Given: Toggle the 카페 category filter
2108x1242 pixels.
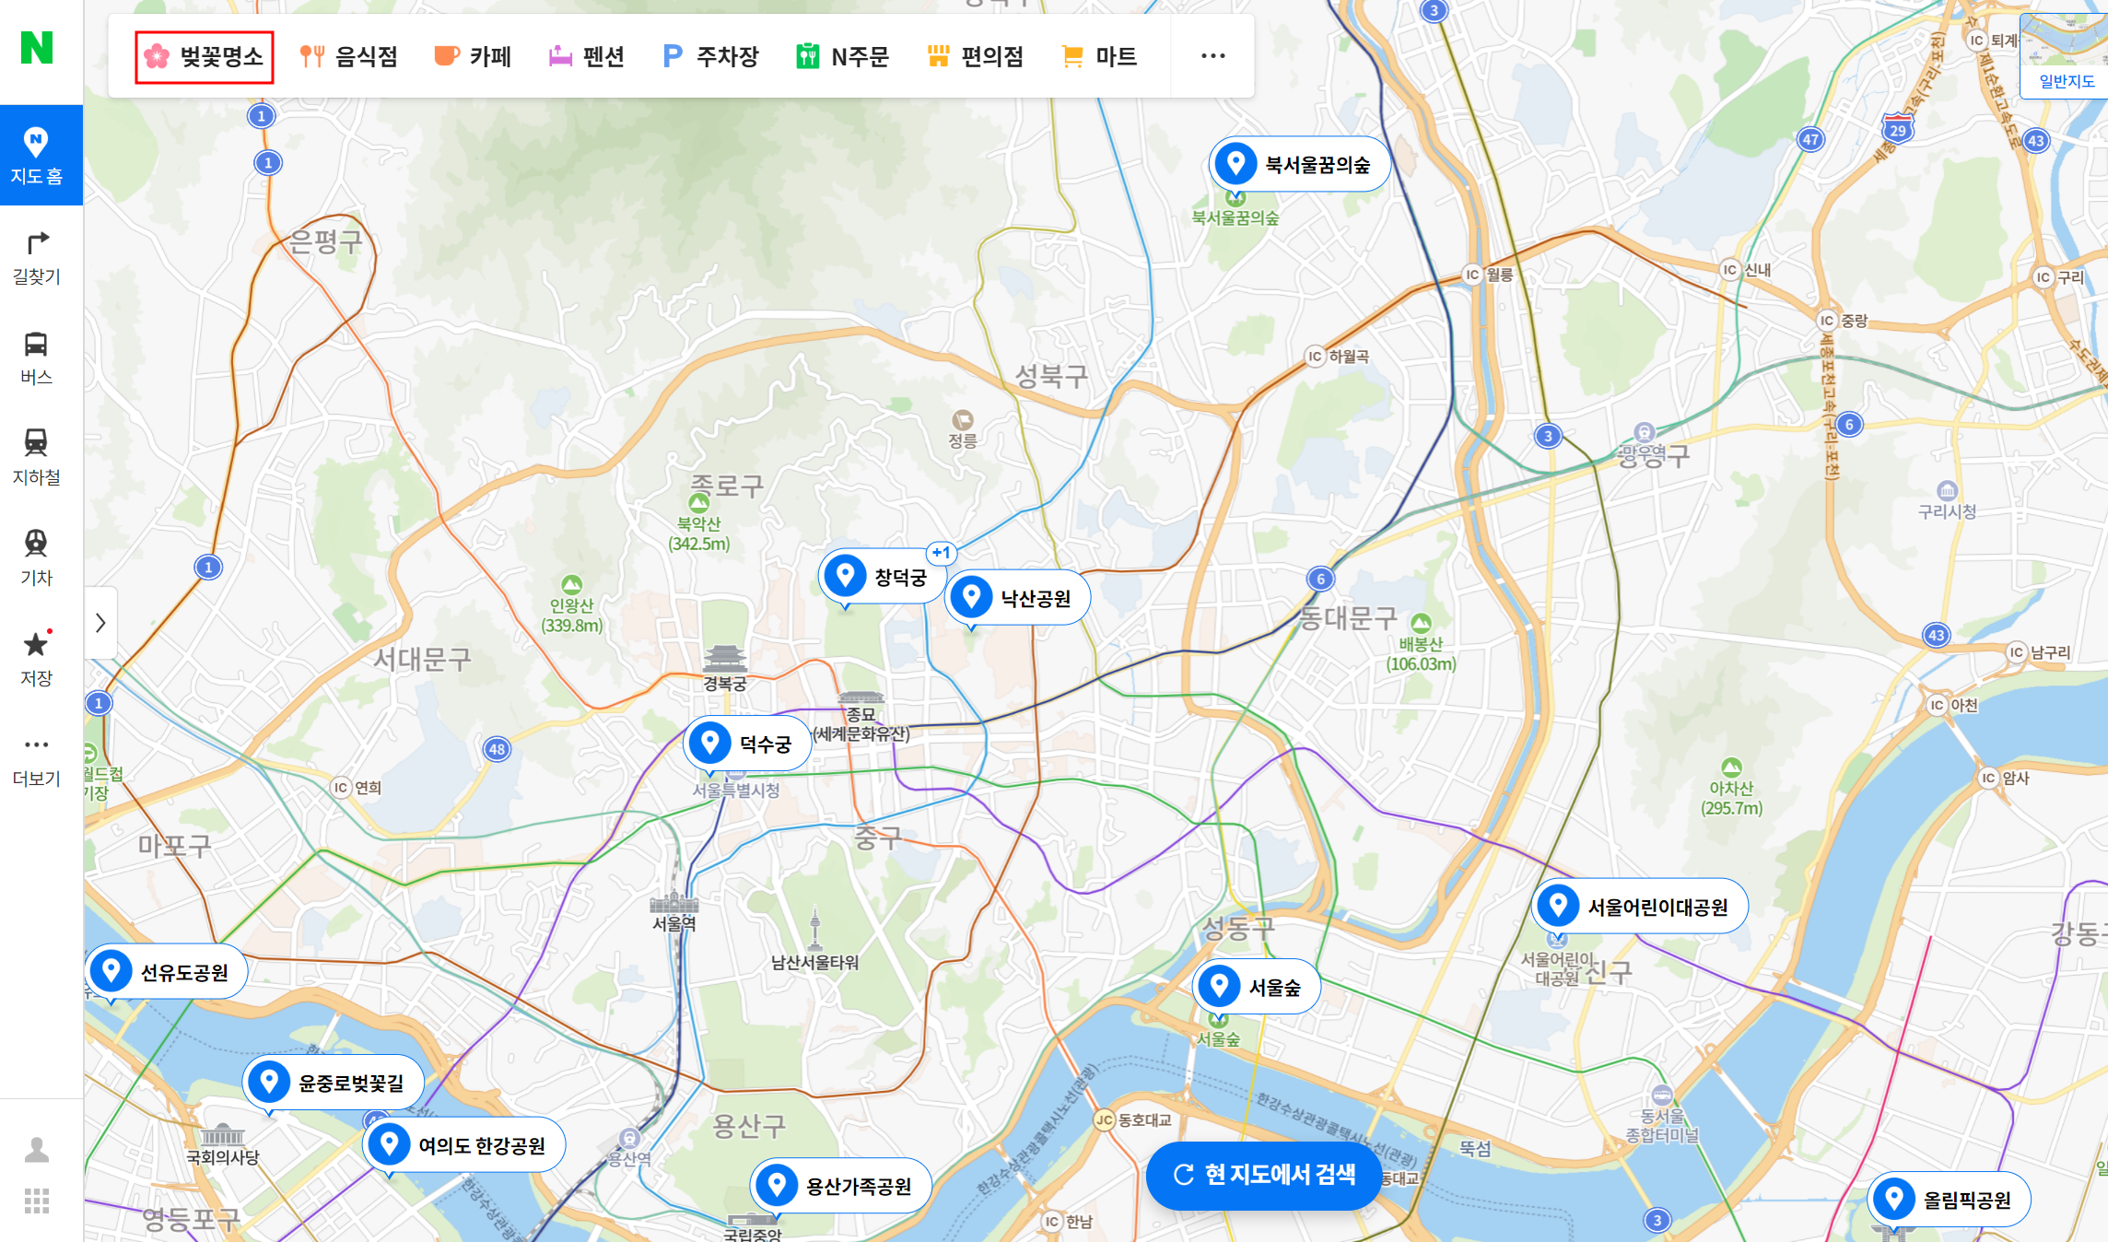Looking at the screenshot, I should [x=473, y=57].
